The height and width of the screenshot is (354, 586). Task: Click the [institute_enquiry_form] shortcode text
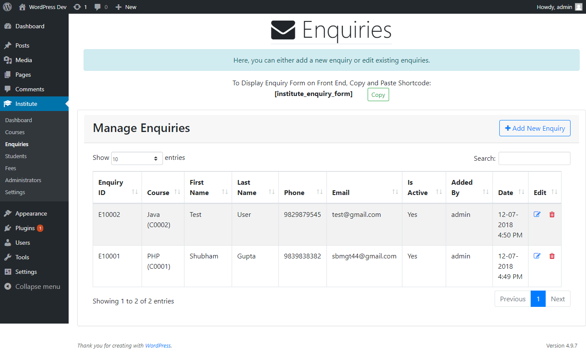pos(314,93)
